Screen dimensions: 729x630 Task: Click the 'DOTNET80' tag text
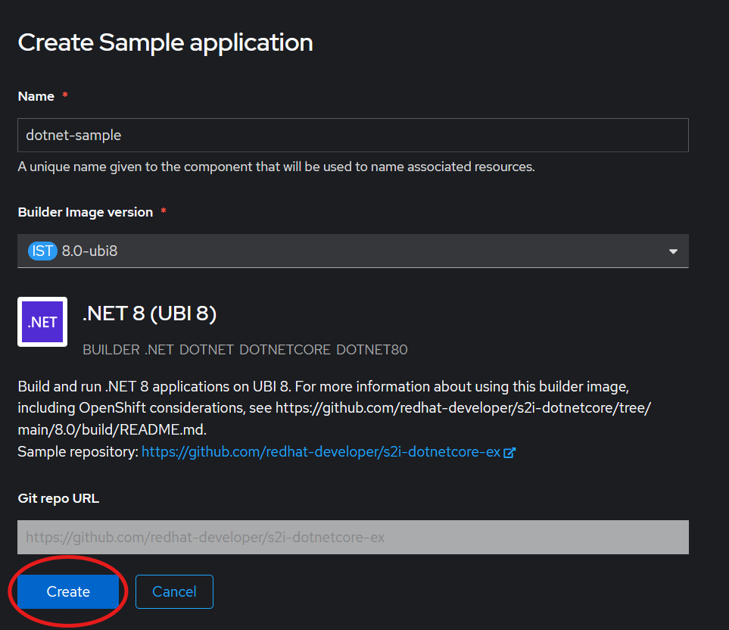pos(372,350)
